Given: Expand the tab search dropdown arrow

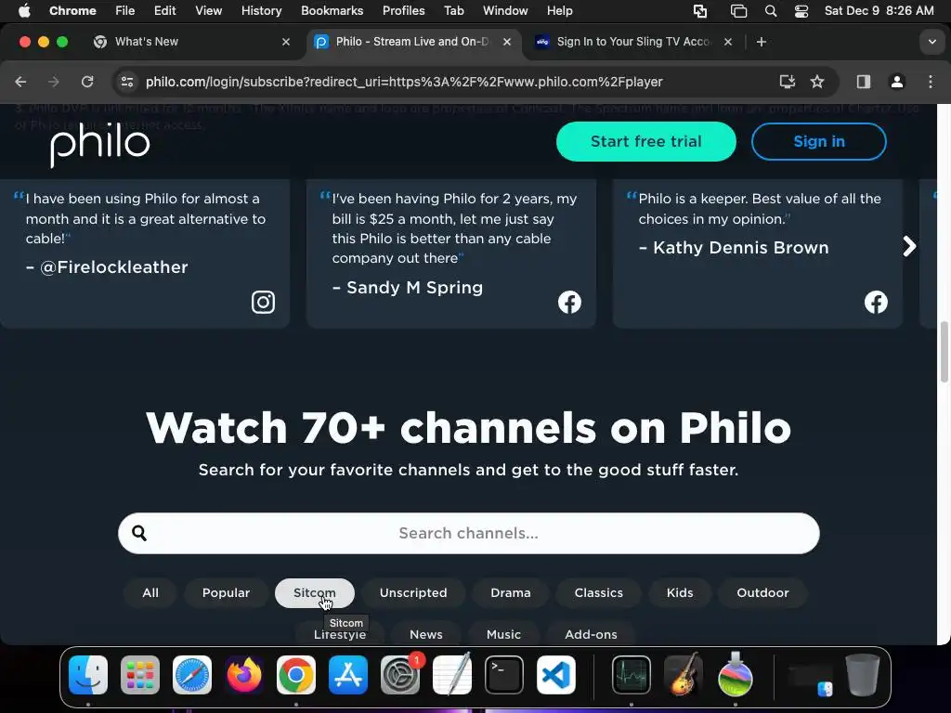Looking at the screenshot, I should click(x=932, y=42).
